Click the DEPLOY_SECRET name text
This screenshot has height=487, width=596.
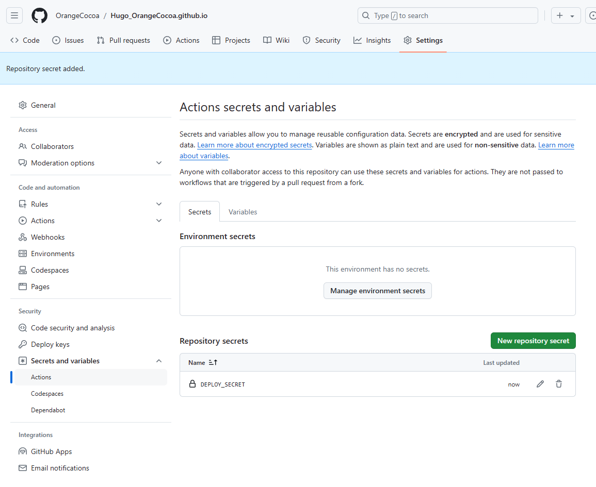click(223, 384)
